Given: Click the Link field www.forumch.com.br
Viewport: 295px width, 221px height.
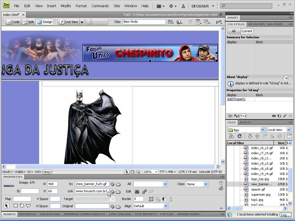Looking at the screenshot, I should [92, 191].
